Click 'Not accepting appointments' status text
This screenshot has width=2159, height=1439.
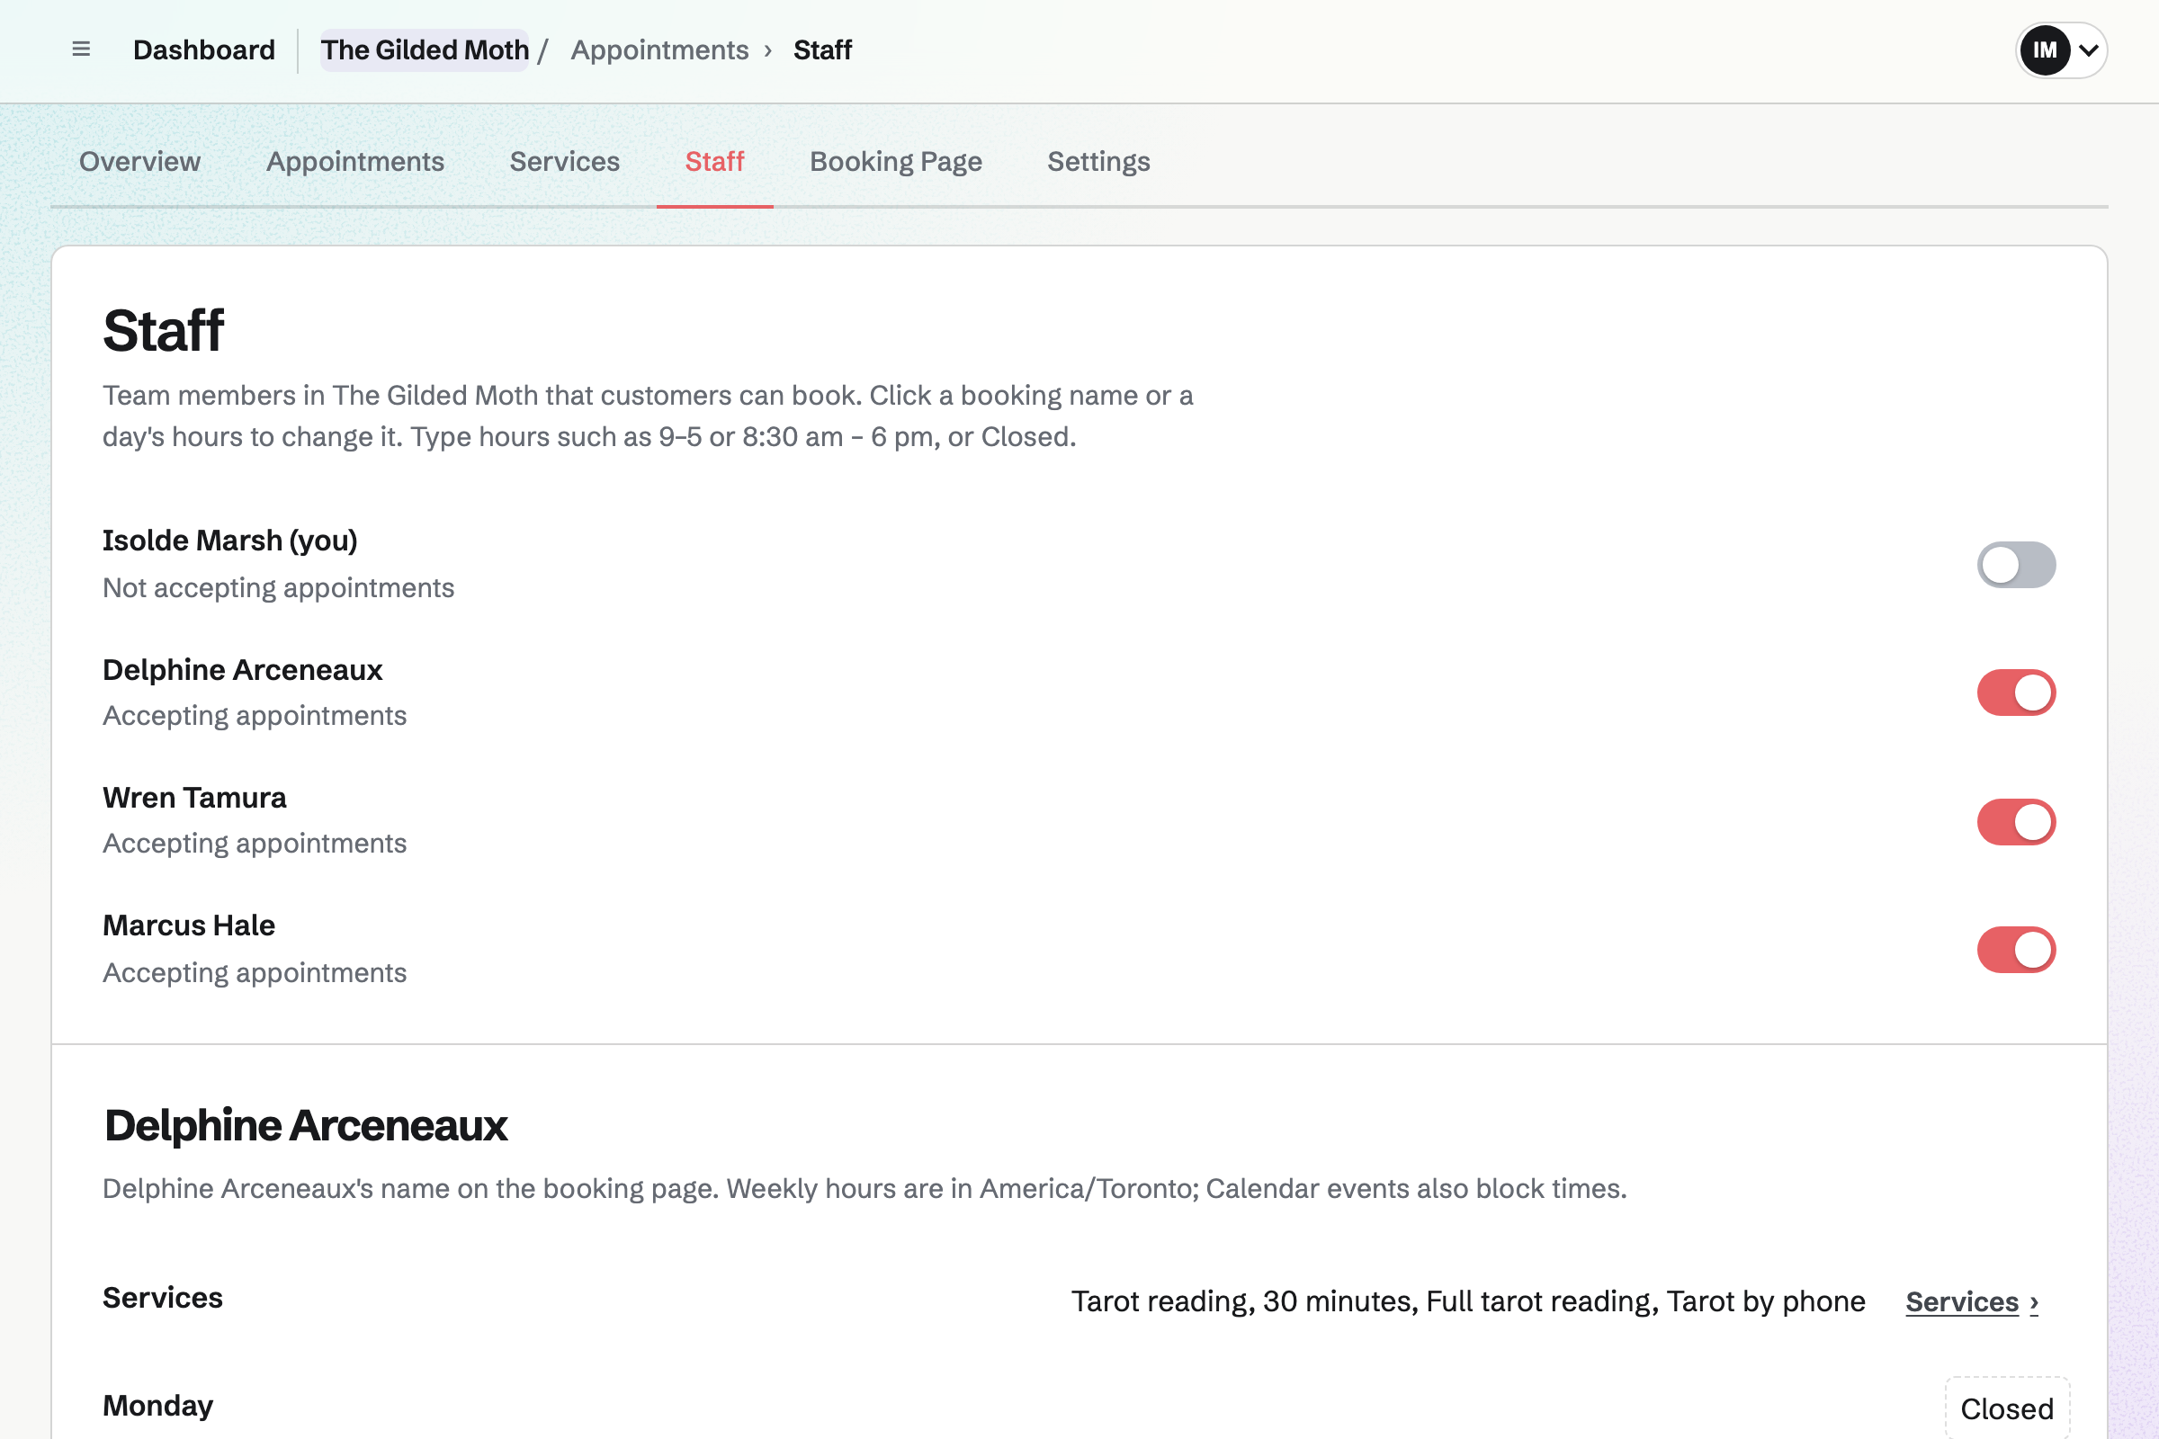pos(278,587)
